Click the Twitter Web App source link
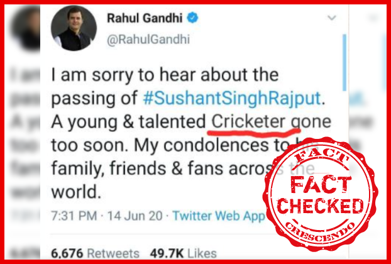 coord(218,216)
